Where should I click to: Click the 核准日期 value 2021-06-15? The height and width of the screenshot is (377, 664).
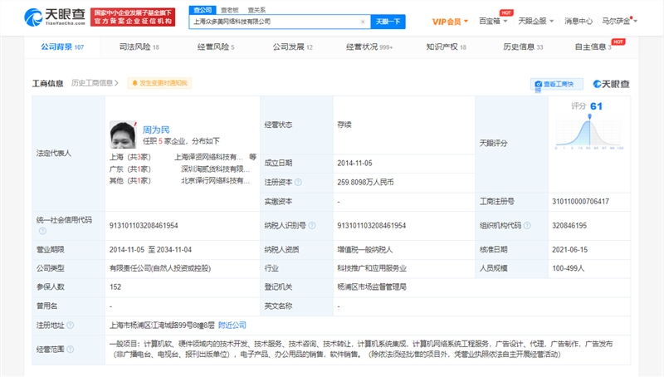pos(569,249)
